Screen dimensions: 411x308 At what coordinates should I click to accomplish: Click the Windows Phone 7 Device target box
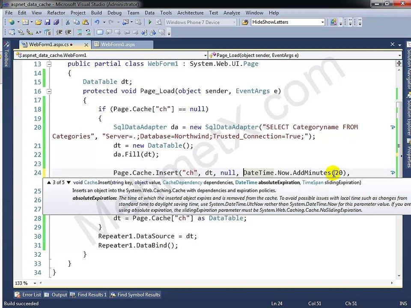pos(201,22)
